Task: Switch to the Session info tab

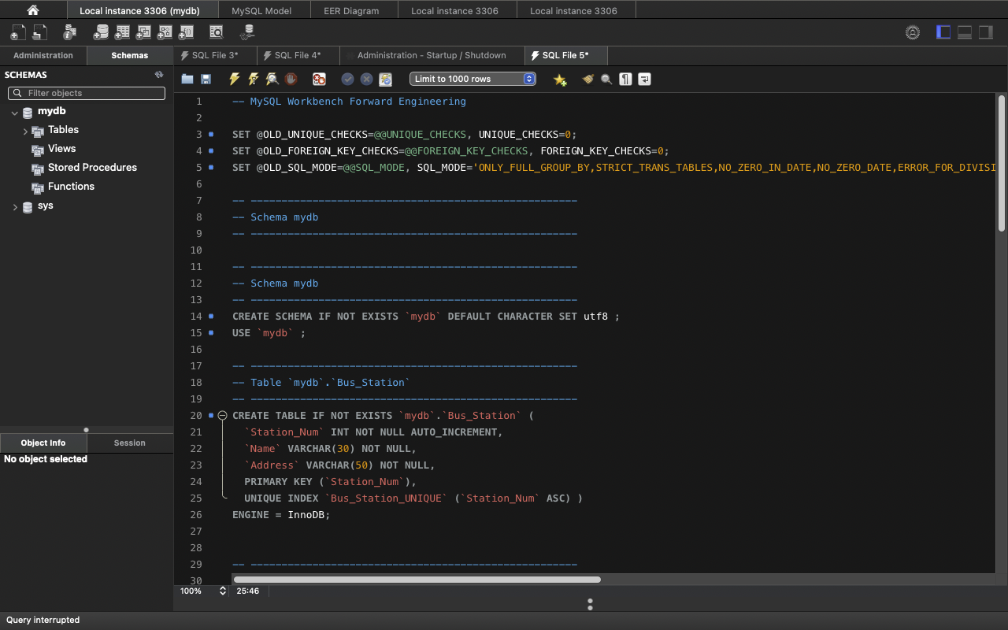Action: tap(129, 443)
